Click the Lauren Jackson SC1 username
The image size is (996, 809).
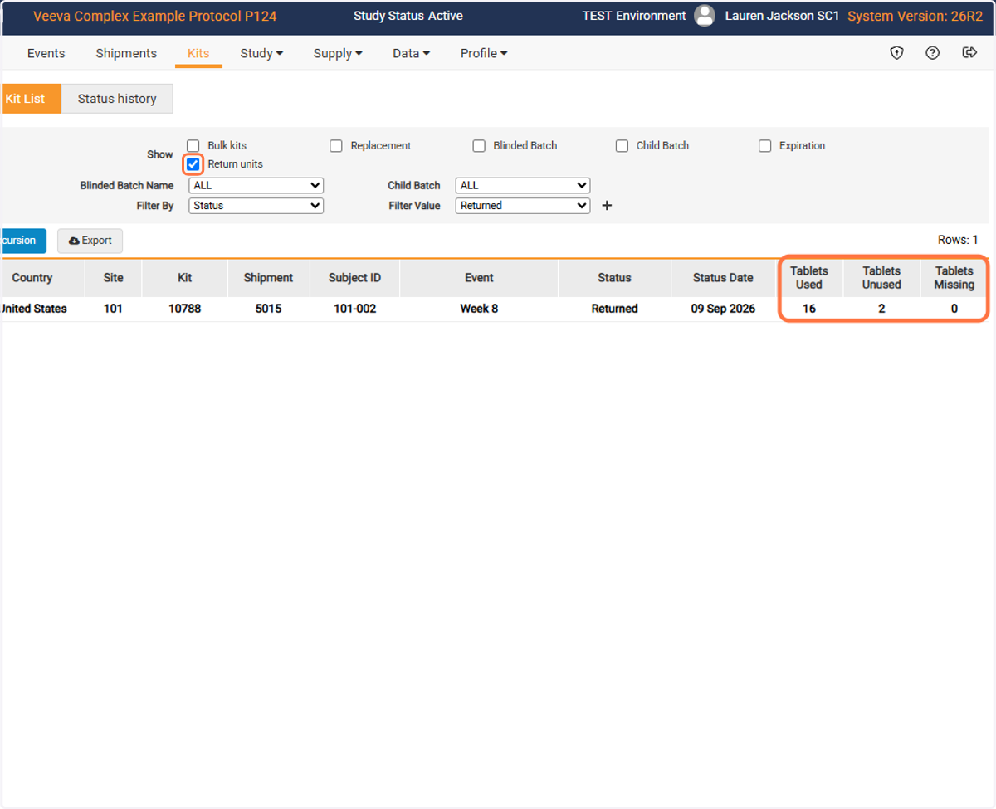click(782, 16)
